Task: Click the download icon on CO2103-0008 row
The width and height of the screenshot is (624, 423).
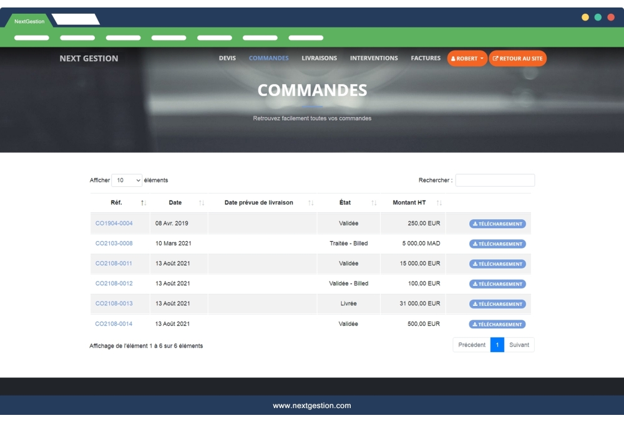Action: tap(475, 244)
